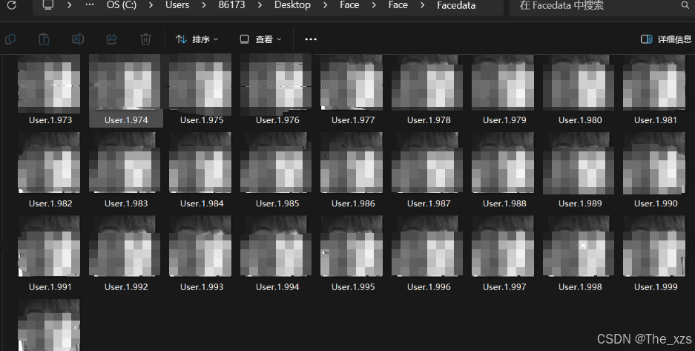Click the delete trash icon

pos(145,39)
